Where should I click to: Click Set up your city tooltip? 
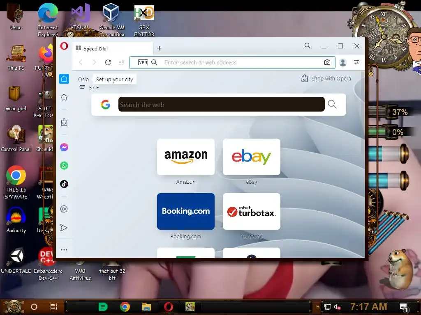[115, 79]
